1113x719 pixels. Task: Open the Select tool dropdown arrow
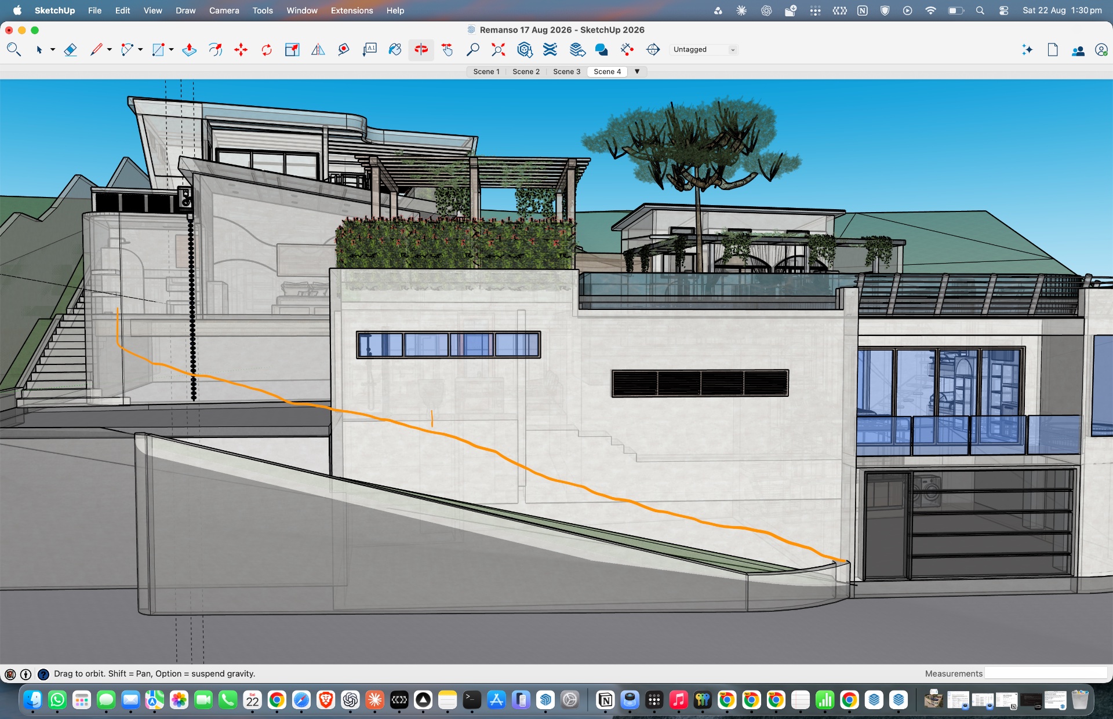tap(53, 50)
